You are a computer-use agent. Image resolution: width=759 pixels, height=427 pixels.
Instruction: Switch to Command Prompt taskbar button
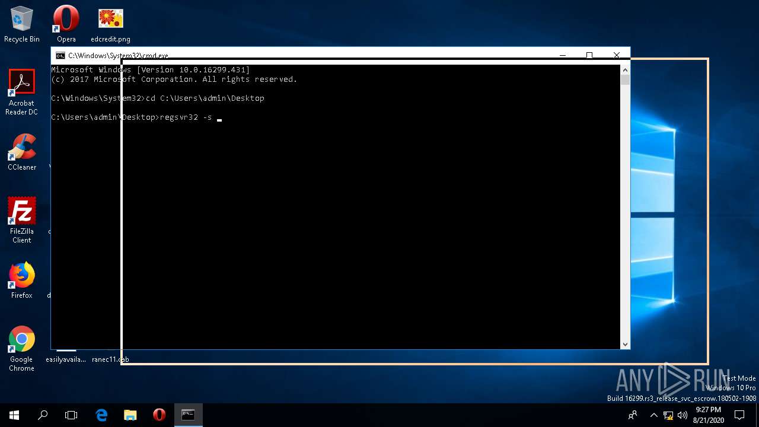pos(188,415)
